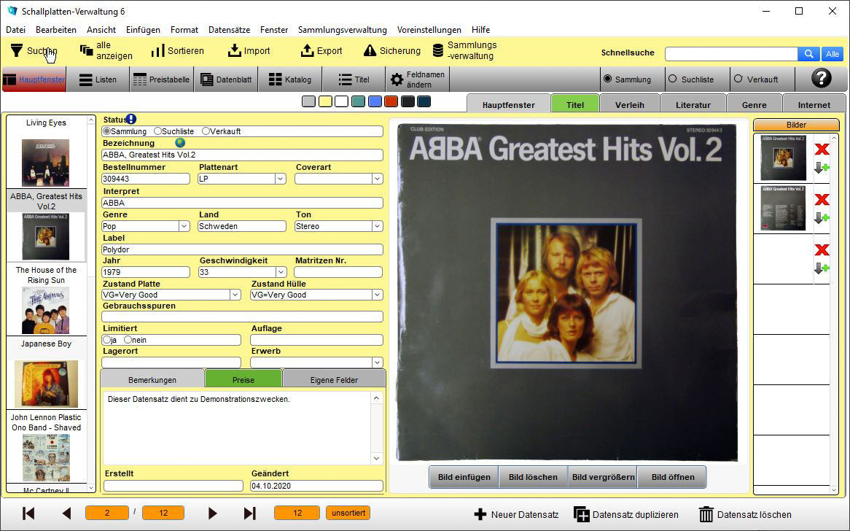Select the Suchliste status radio button
This screenshot has width=850, height=531.
tap(157, 131)
